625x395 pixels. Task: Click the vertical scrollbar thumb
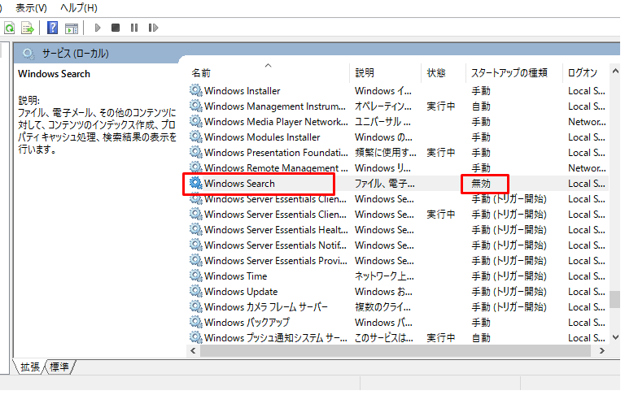point(615,299)
